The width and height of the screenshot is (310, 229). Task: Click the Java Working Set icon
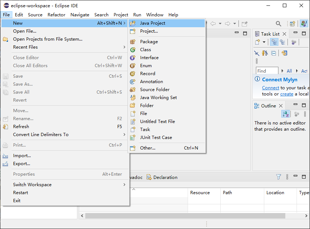(132, 98)
